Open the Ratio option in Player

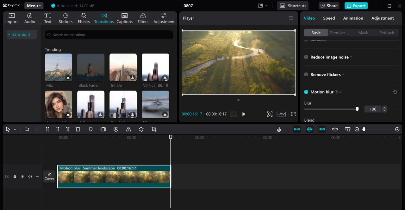point(281,114)
